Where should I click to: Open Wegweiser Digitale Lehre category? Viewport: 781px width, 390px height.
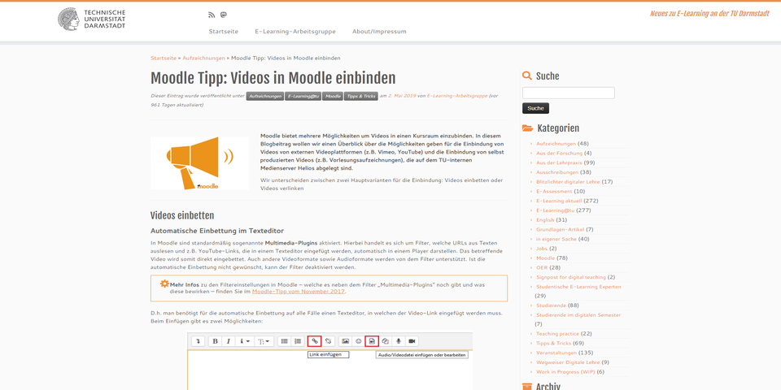(x=569, y=362)
